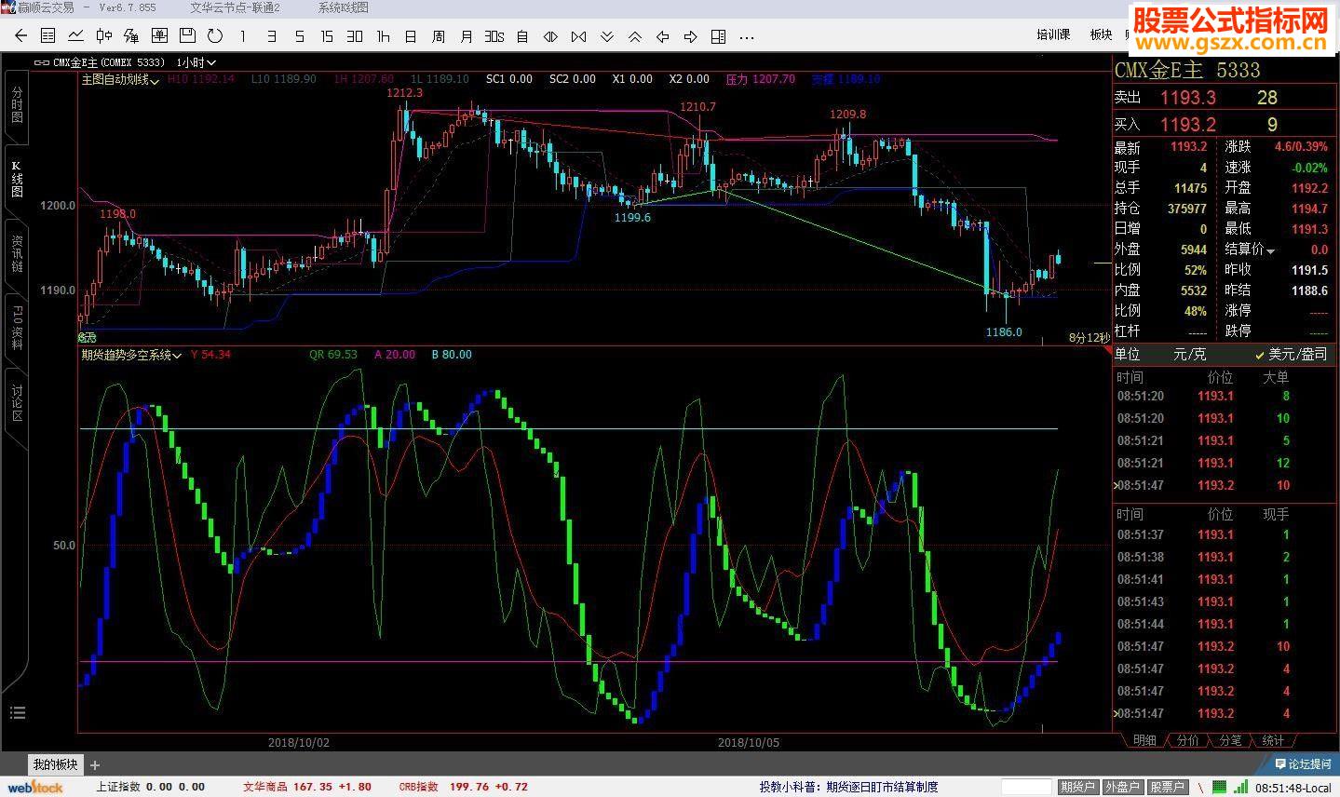
Task: Open the quote list view icon
Action: 48,36
